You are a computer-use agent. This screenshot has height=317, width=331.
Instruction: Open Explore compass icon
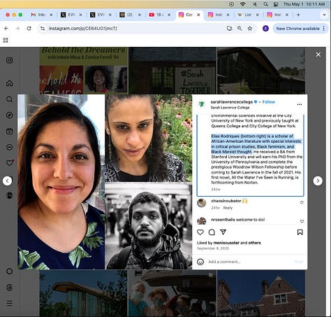point(9,115)
